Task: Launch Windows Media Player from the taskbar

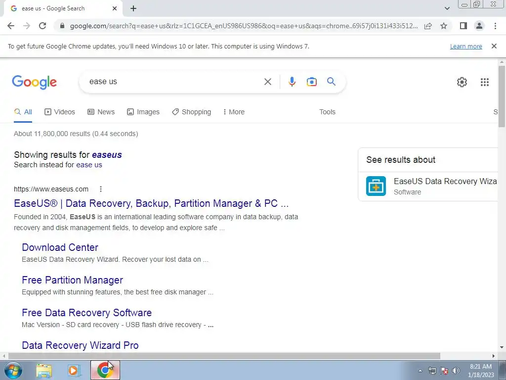Action: pos(74,371)
